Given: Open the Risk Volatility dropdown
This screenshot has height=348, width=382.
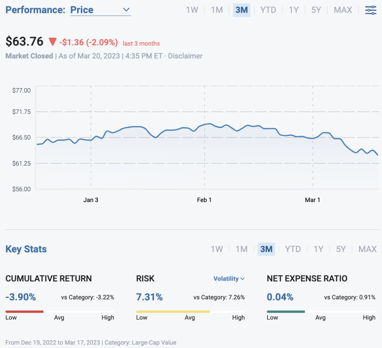Looking at the screenshot, I should (229, 278).
